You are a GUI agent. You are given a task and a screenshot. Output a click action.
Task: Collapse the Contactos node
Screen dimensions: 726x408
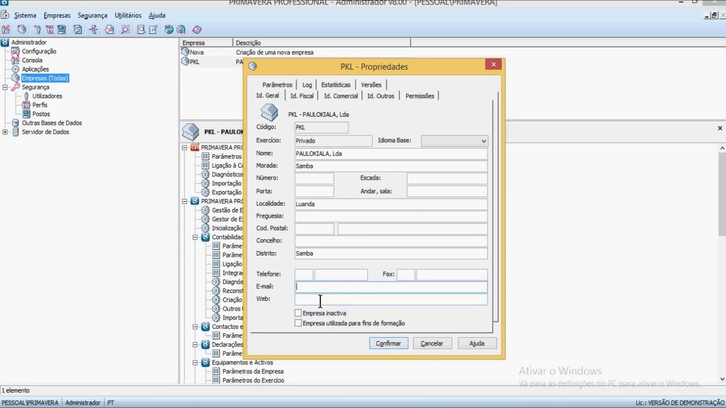pos(195,326)
